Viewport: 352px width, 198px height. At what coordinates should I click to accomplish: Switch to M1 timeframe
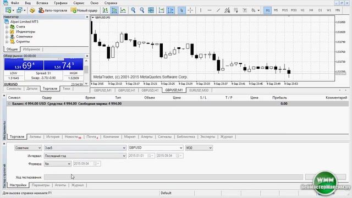(x=267, y=10)
